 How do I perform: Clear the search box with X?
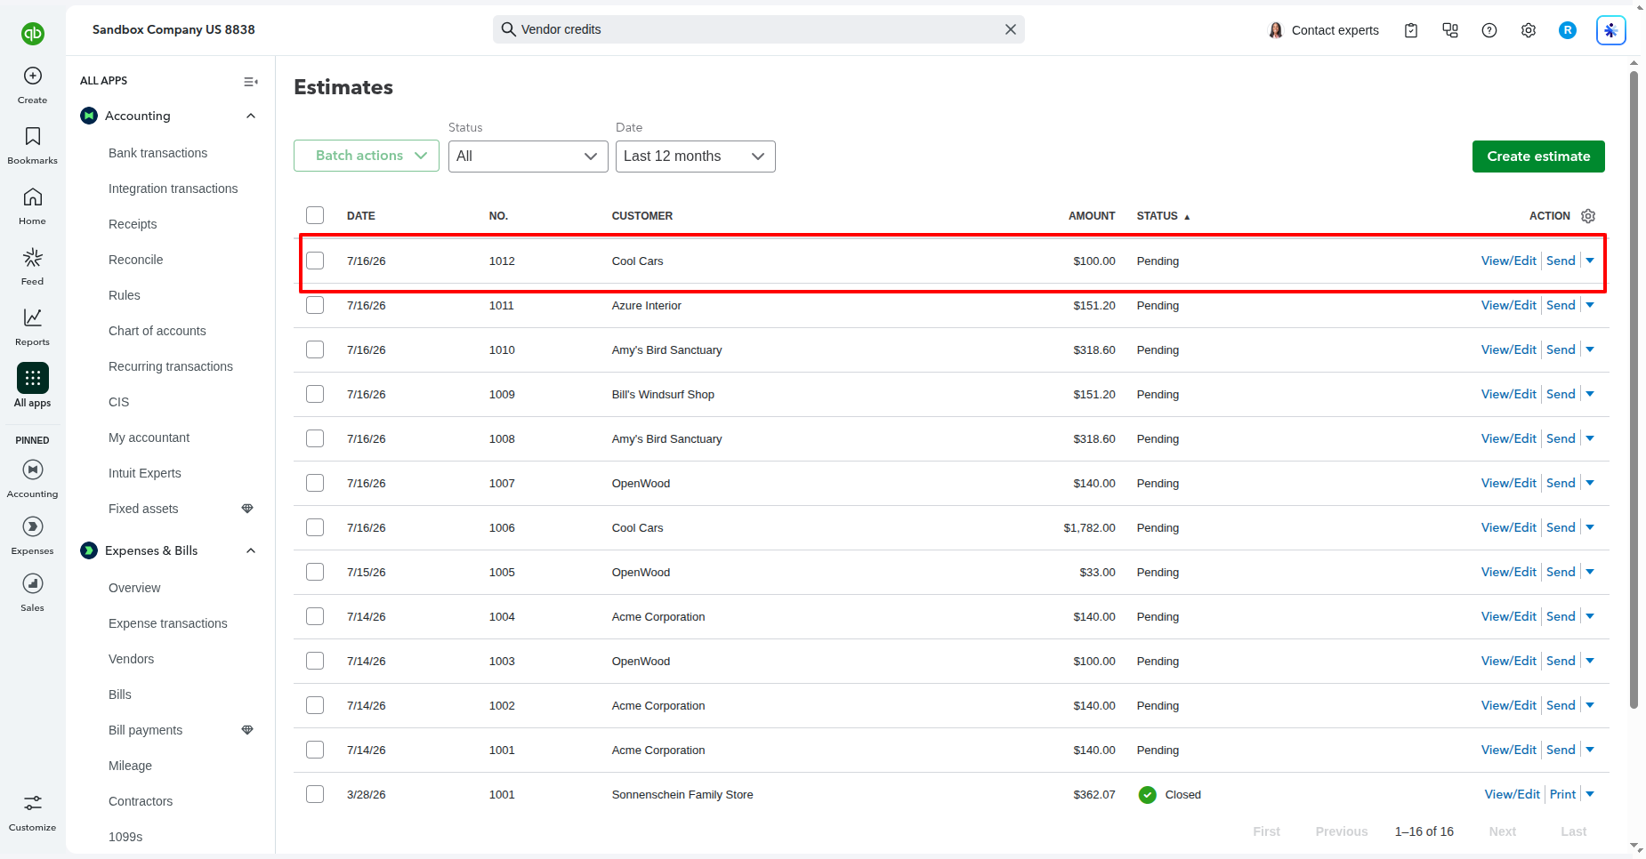pyautogui.click(x=1011, y=29)
